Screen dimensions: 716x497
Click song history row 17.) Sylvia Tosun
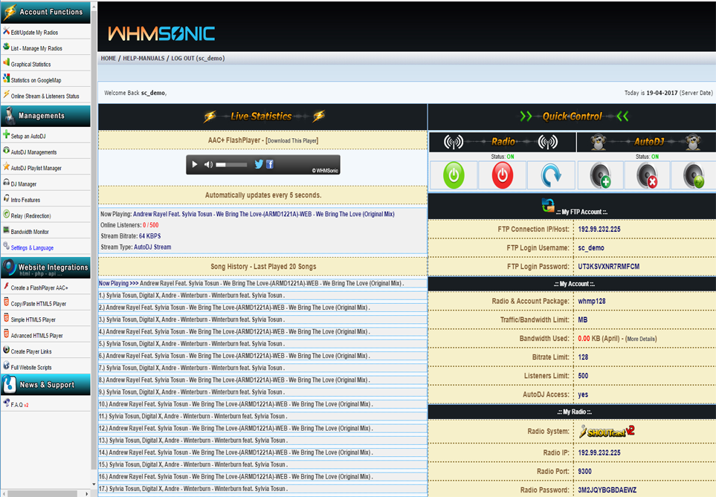262,489
